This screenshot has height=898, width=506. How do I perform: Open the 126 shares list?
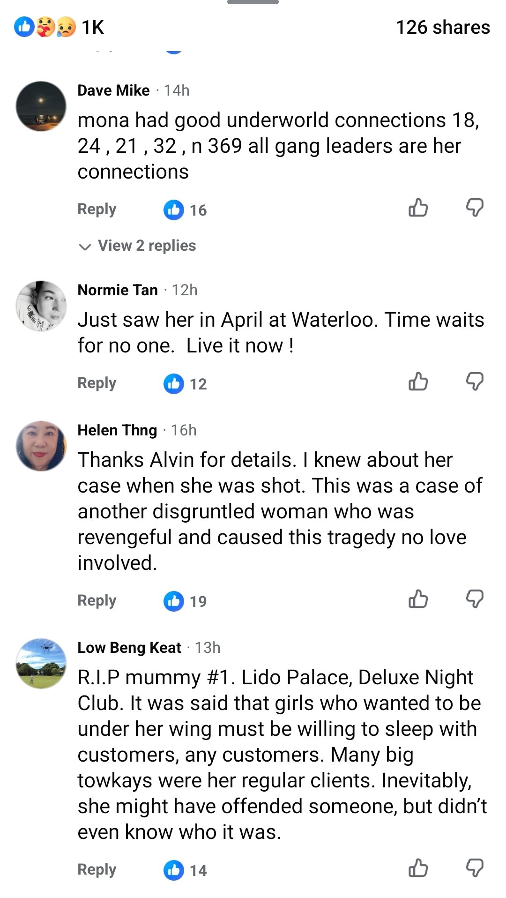[443, 27]
